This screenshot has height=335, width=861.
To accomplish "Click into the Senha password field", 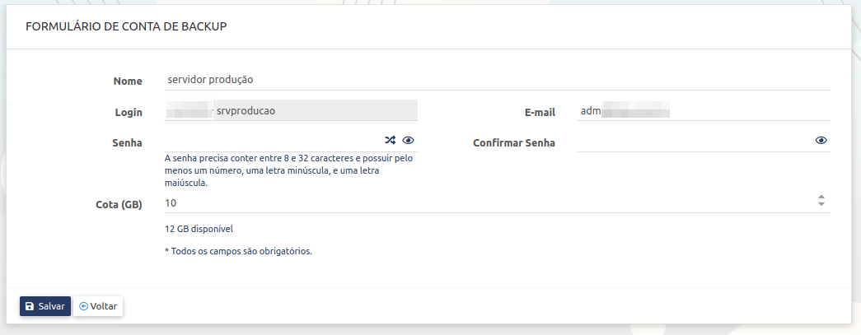I will (x=272, y=141).
